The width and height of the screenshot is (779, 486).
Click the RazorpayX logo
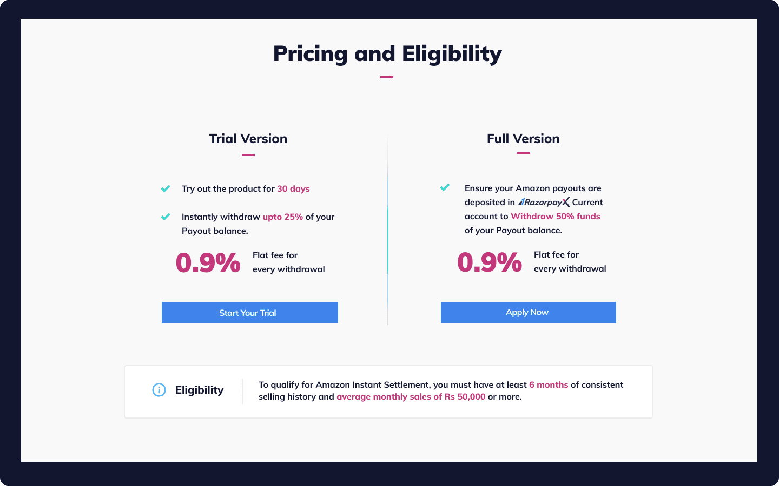544,202
